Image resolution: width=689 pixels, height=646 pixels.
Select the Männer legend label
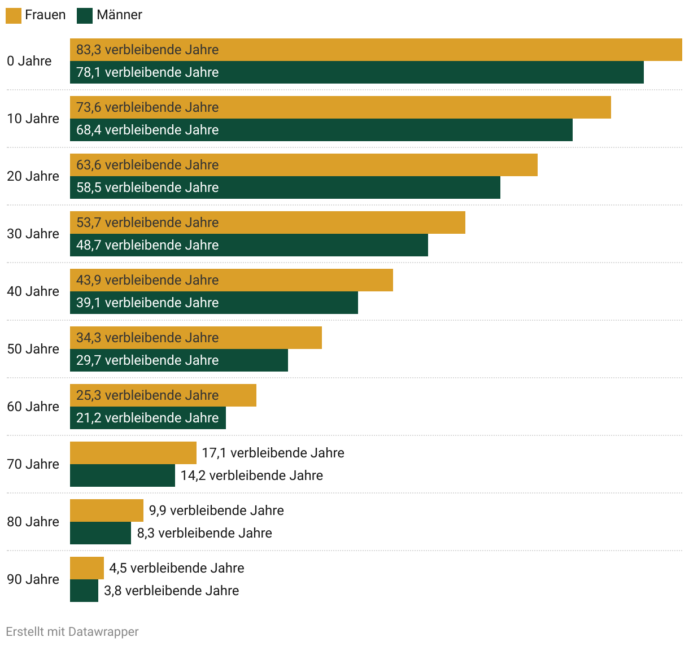tap(119, 15)
